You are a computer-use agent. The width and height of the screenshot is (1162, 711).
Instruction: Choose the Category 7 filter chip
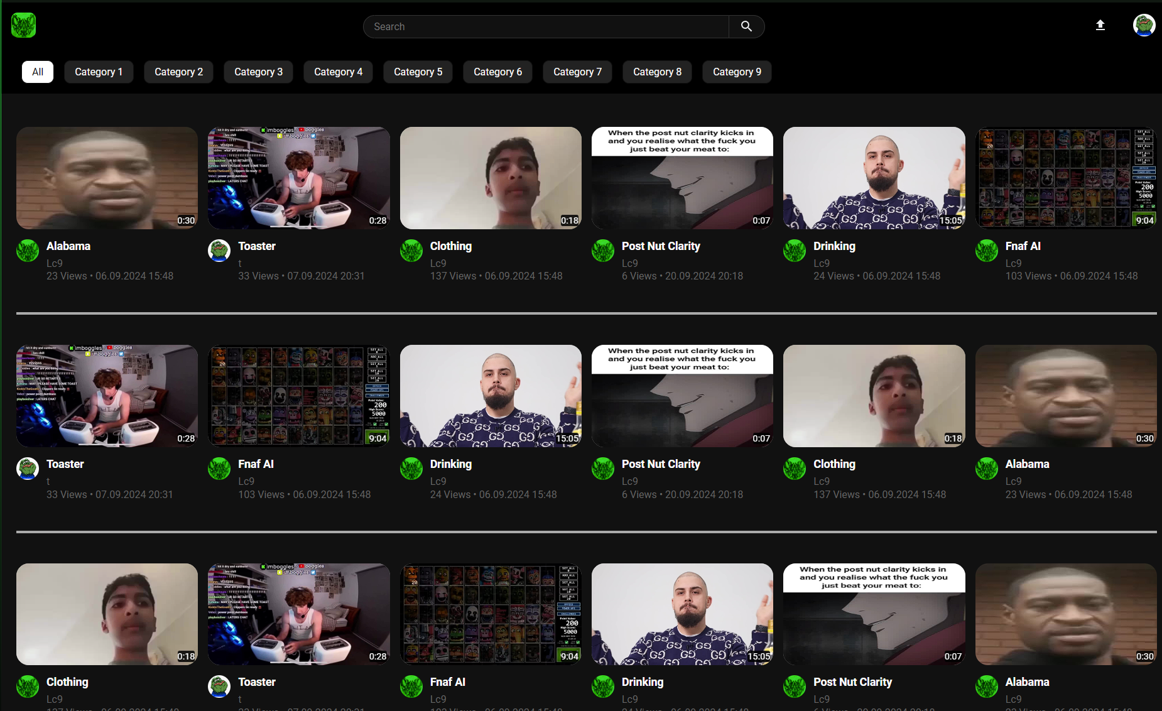577,72
